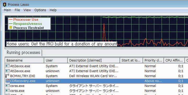Viewport: 188px width, 95px height.
Task: Click the Process Restraint legend label
Action: coord(29,28)
